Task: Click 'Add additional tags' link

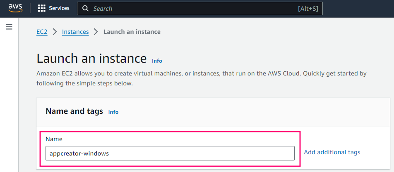Action: 332,152
